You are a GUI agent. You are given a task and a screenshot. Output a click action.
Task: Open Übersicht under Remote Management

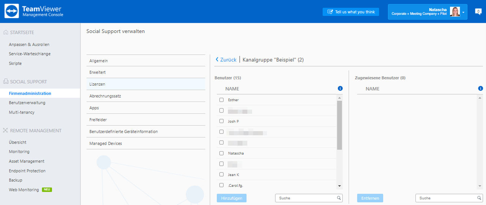click(18, 142)
